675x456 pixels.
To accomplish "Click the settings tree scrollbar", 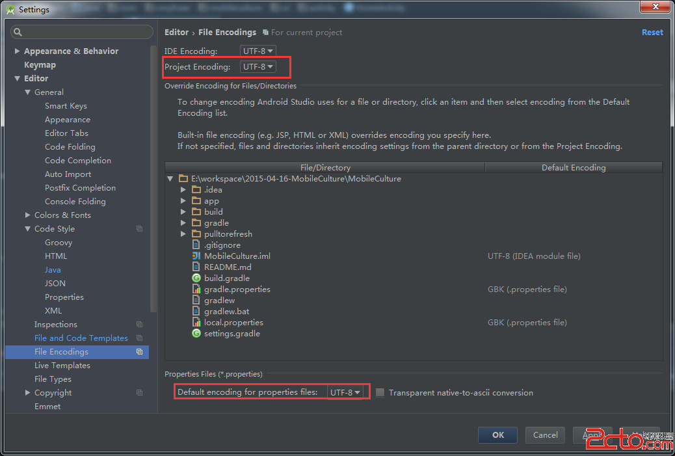I will [153, 178].
